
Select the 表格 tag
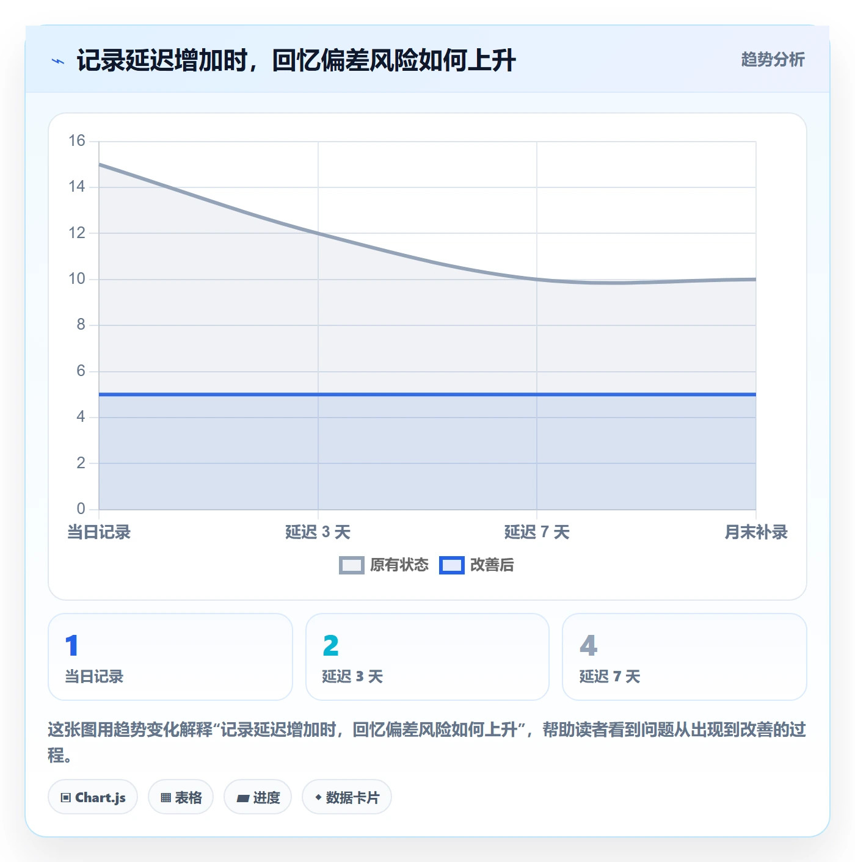click(x=181, y=797)
